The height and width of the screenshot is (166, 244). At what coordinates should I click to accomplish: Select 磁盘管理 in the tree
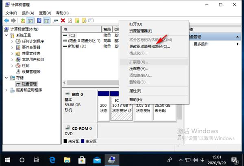click(x=29, y=84)
